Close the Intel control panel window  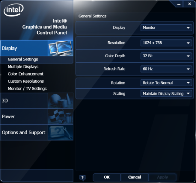190,4
